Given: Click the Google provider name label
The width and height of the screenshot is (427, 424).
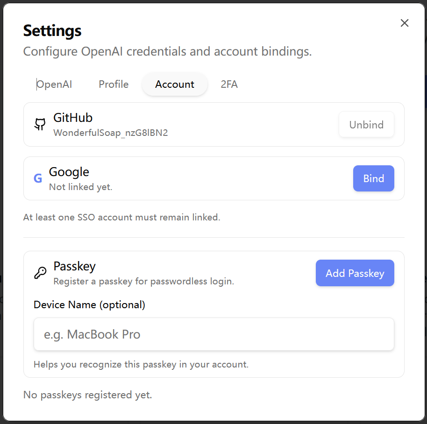Looking at the screenshot, I should click(69, 172).
